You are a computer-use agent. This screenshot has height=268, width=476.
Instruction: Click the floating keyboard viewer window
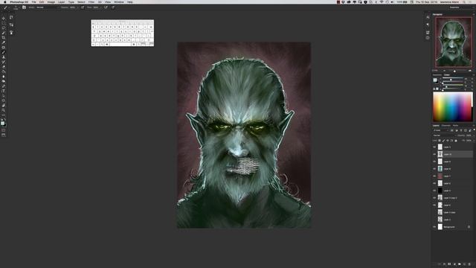click(x=122, y=33)
